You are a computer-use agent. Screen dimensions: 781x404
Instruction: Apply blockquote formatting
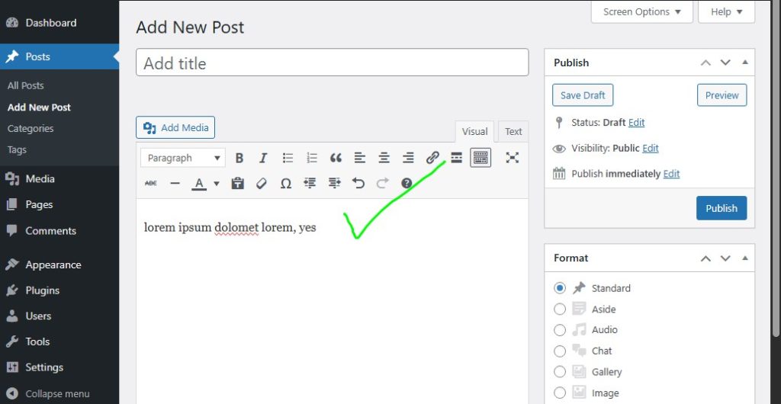(336, 159)
